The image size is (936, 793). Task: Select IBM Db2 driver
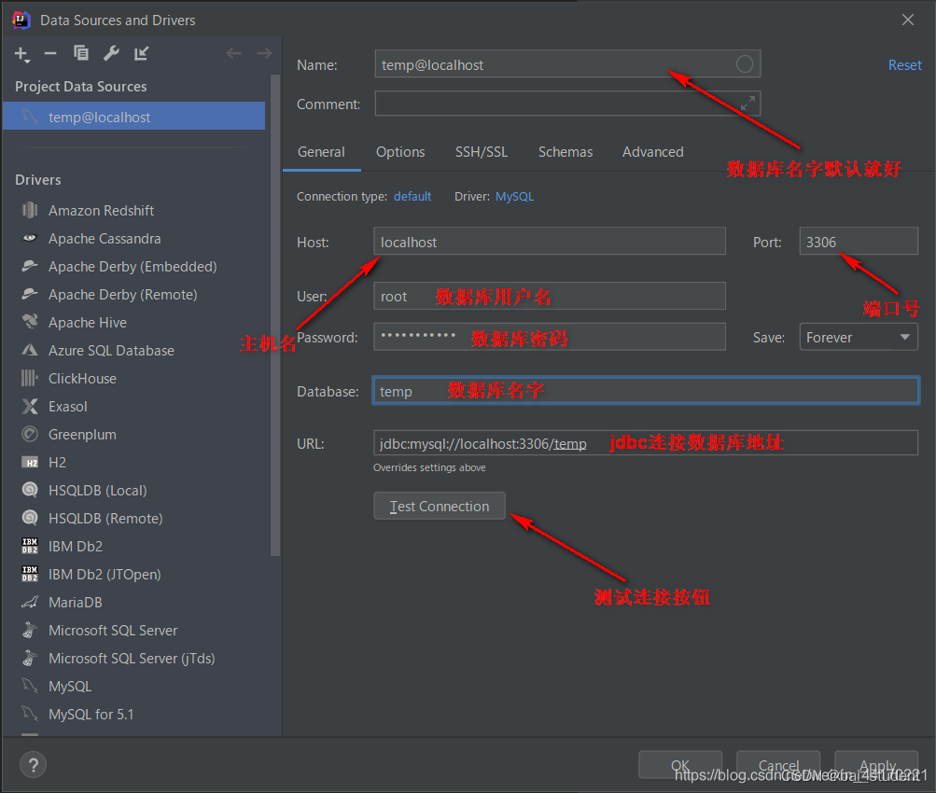coord(76,547)
